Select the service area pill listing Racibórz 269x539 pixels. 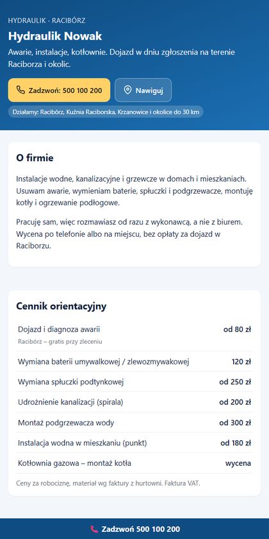106,112
